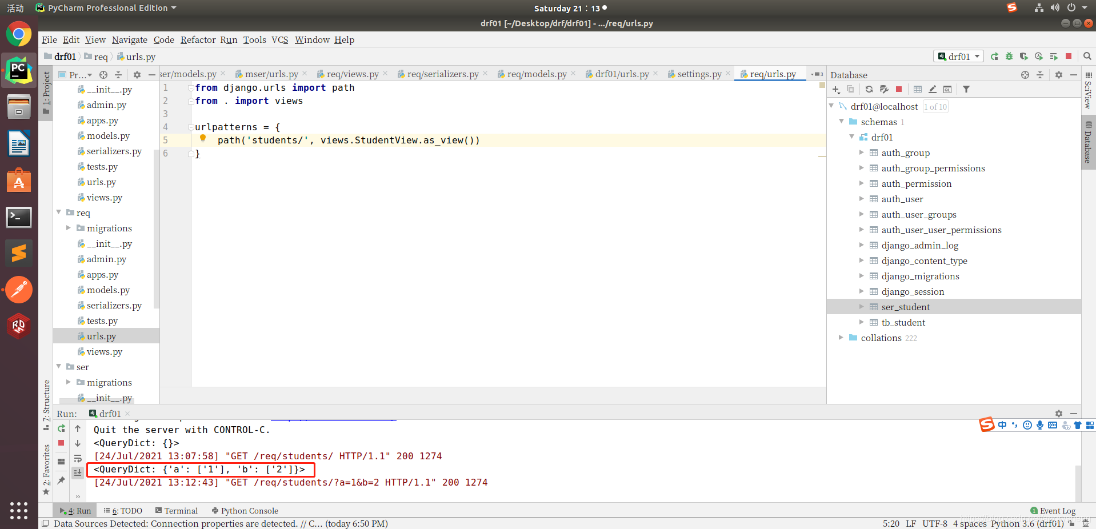
Task: Toggle the Database side tool window
Action: [x=1088, y=141]
